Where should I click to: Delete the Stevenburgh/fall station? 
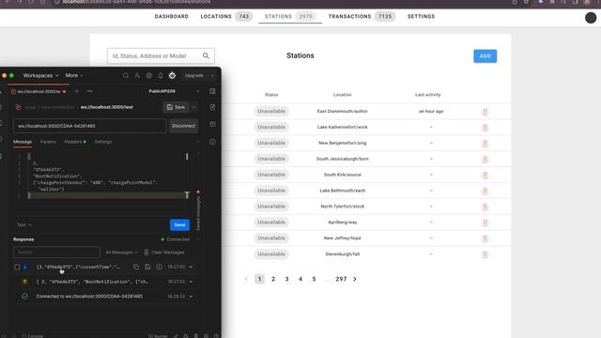pyautogui.click(x=485, y=254)
